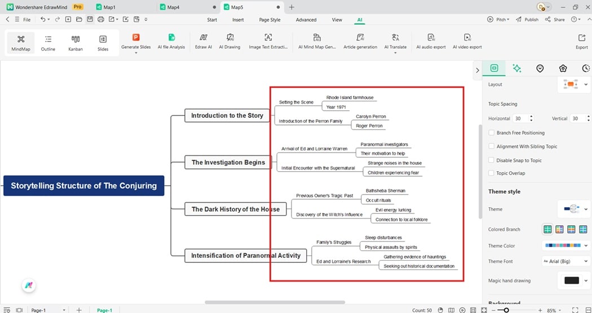Open the clipart panel tab

[x=563, y=68]
